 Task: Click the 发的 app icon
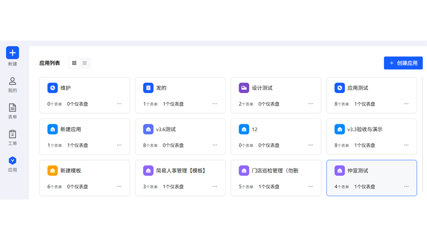point(148,88)
